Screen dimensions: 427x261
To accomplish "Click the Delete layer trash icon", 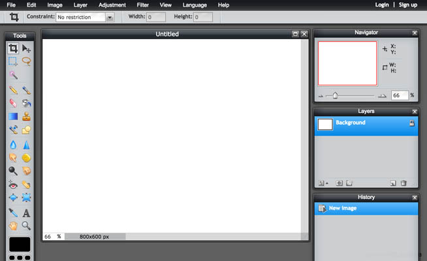I will point(403,183).
